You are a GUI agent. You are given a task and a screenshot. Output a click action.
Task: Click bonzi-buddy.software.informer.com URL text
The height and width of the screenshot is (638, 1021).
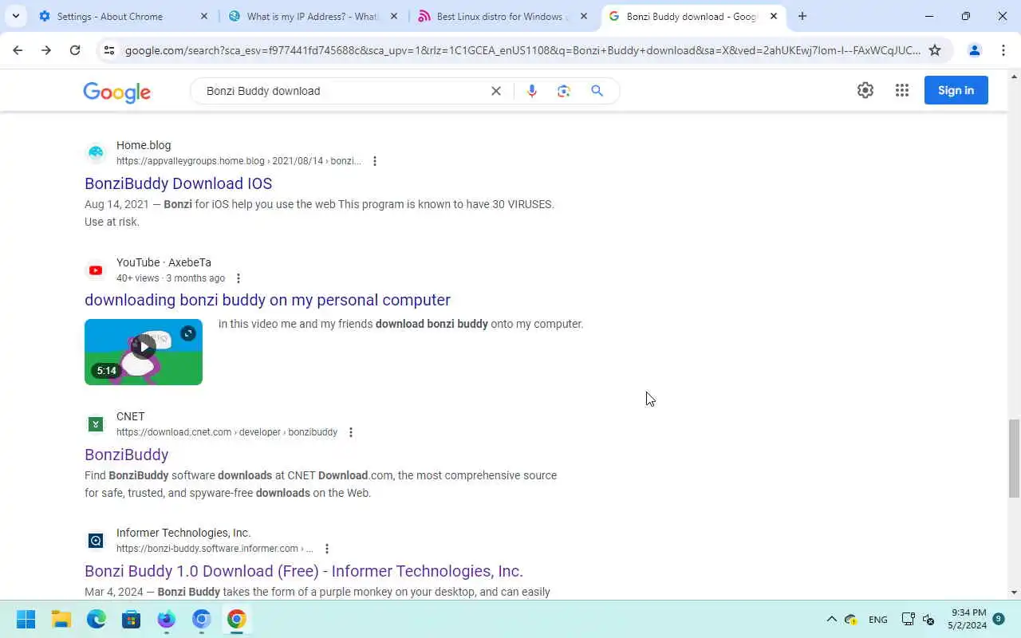coord(215,549)
